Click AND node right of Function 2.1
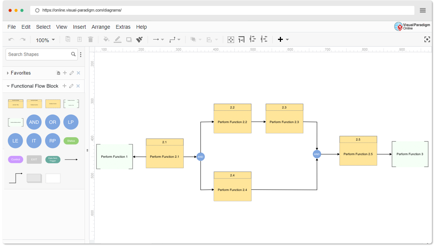 pyautogui.click(x=200, y=157)
